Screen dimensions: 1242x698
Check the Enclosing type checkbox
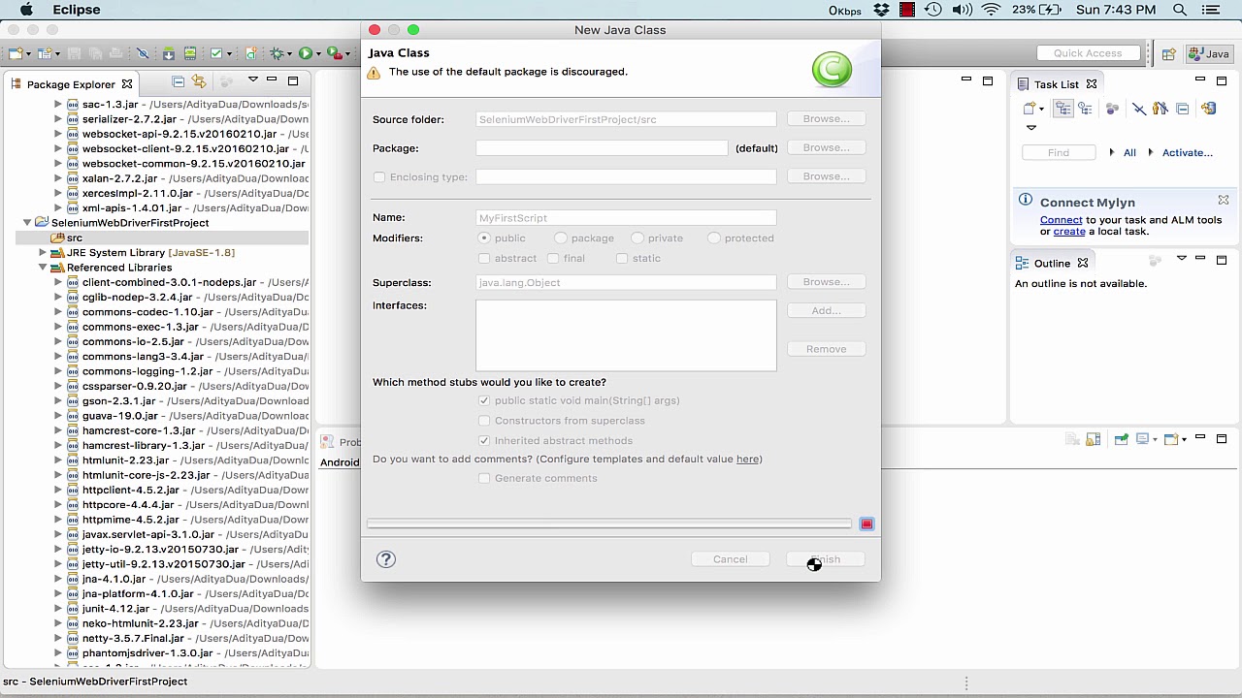pyautogui.click(x=379, y=177)
